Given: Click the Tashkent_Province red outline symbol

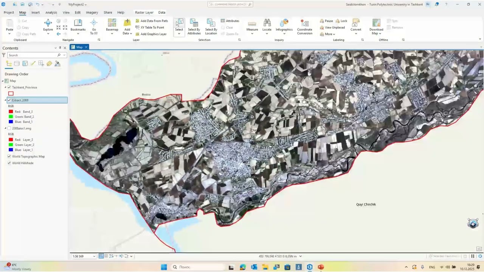Looking at the screenshot, I should 11,94.
